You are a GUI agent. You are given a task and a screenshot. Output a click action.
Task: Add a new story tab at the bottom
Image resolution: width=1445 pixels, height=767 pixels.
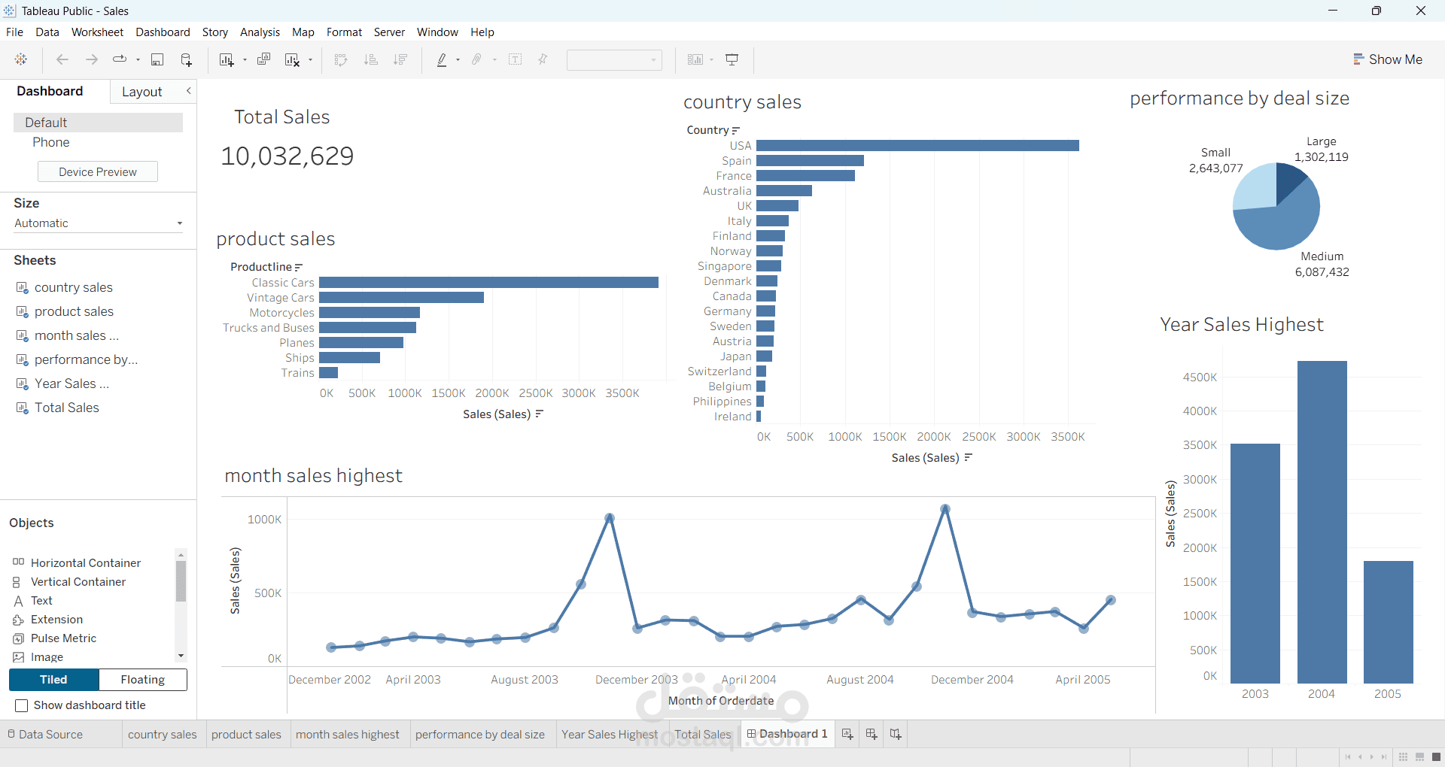point(896,734)
